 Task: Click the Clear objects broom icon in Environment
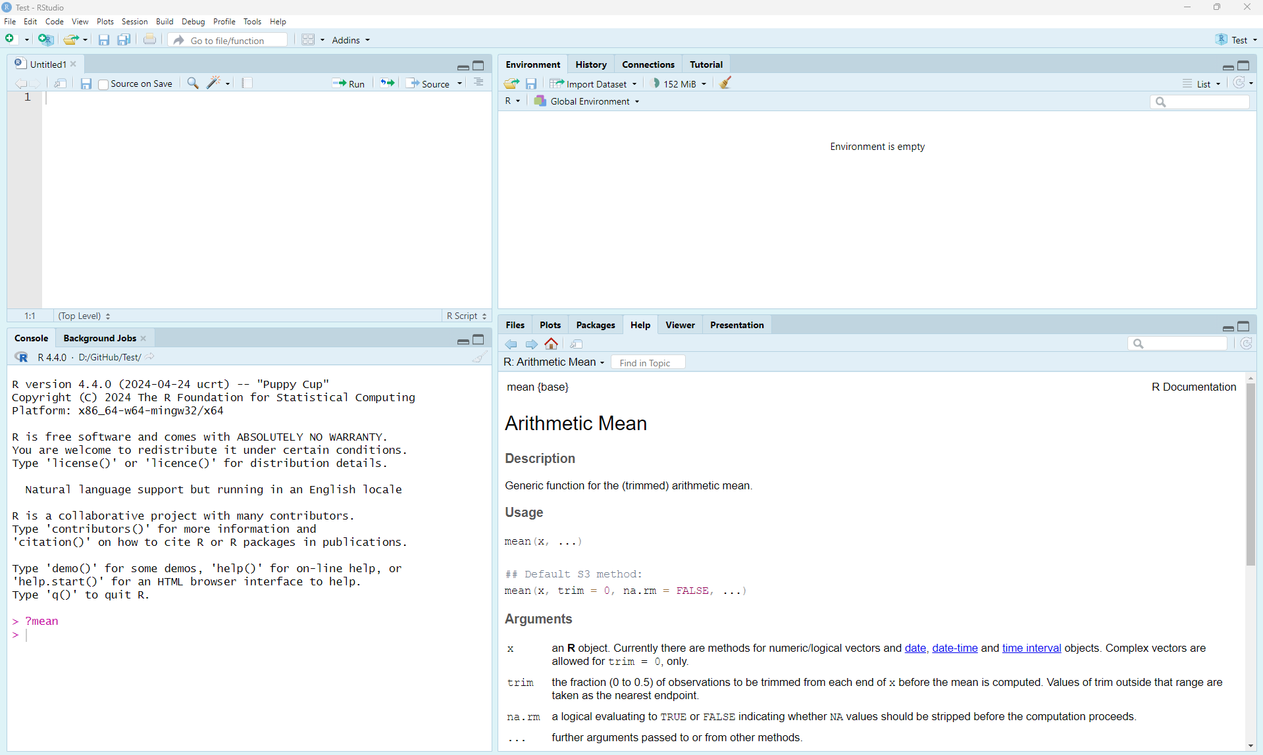click(x=726, y=83)
